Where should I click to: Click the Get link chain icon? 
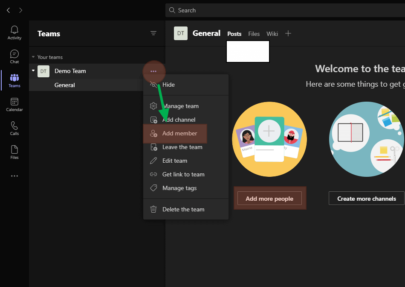[x=153, y=174]
